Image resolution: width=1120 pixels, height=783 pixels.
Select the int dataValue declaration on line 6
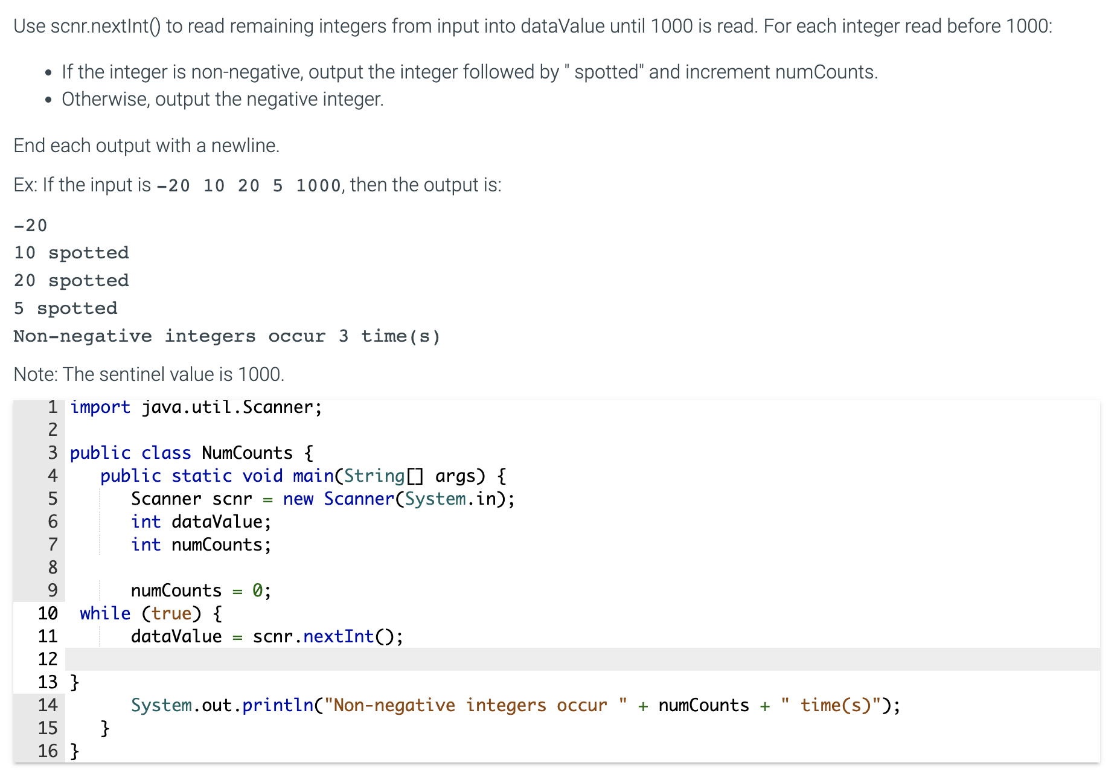click(200, 521)
